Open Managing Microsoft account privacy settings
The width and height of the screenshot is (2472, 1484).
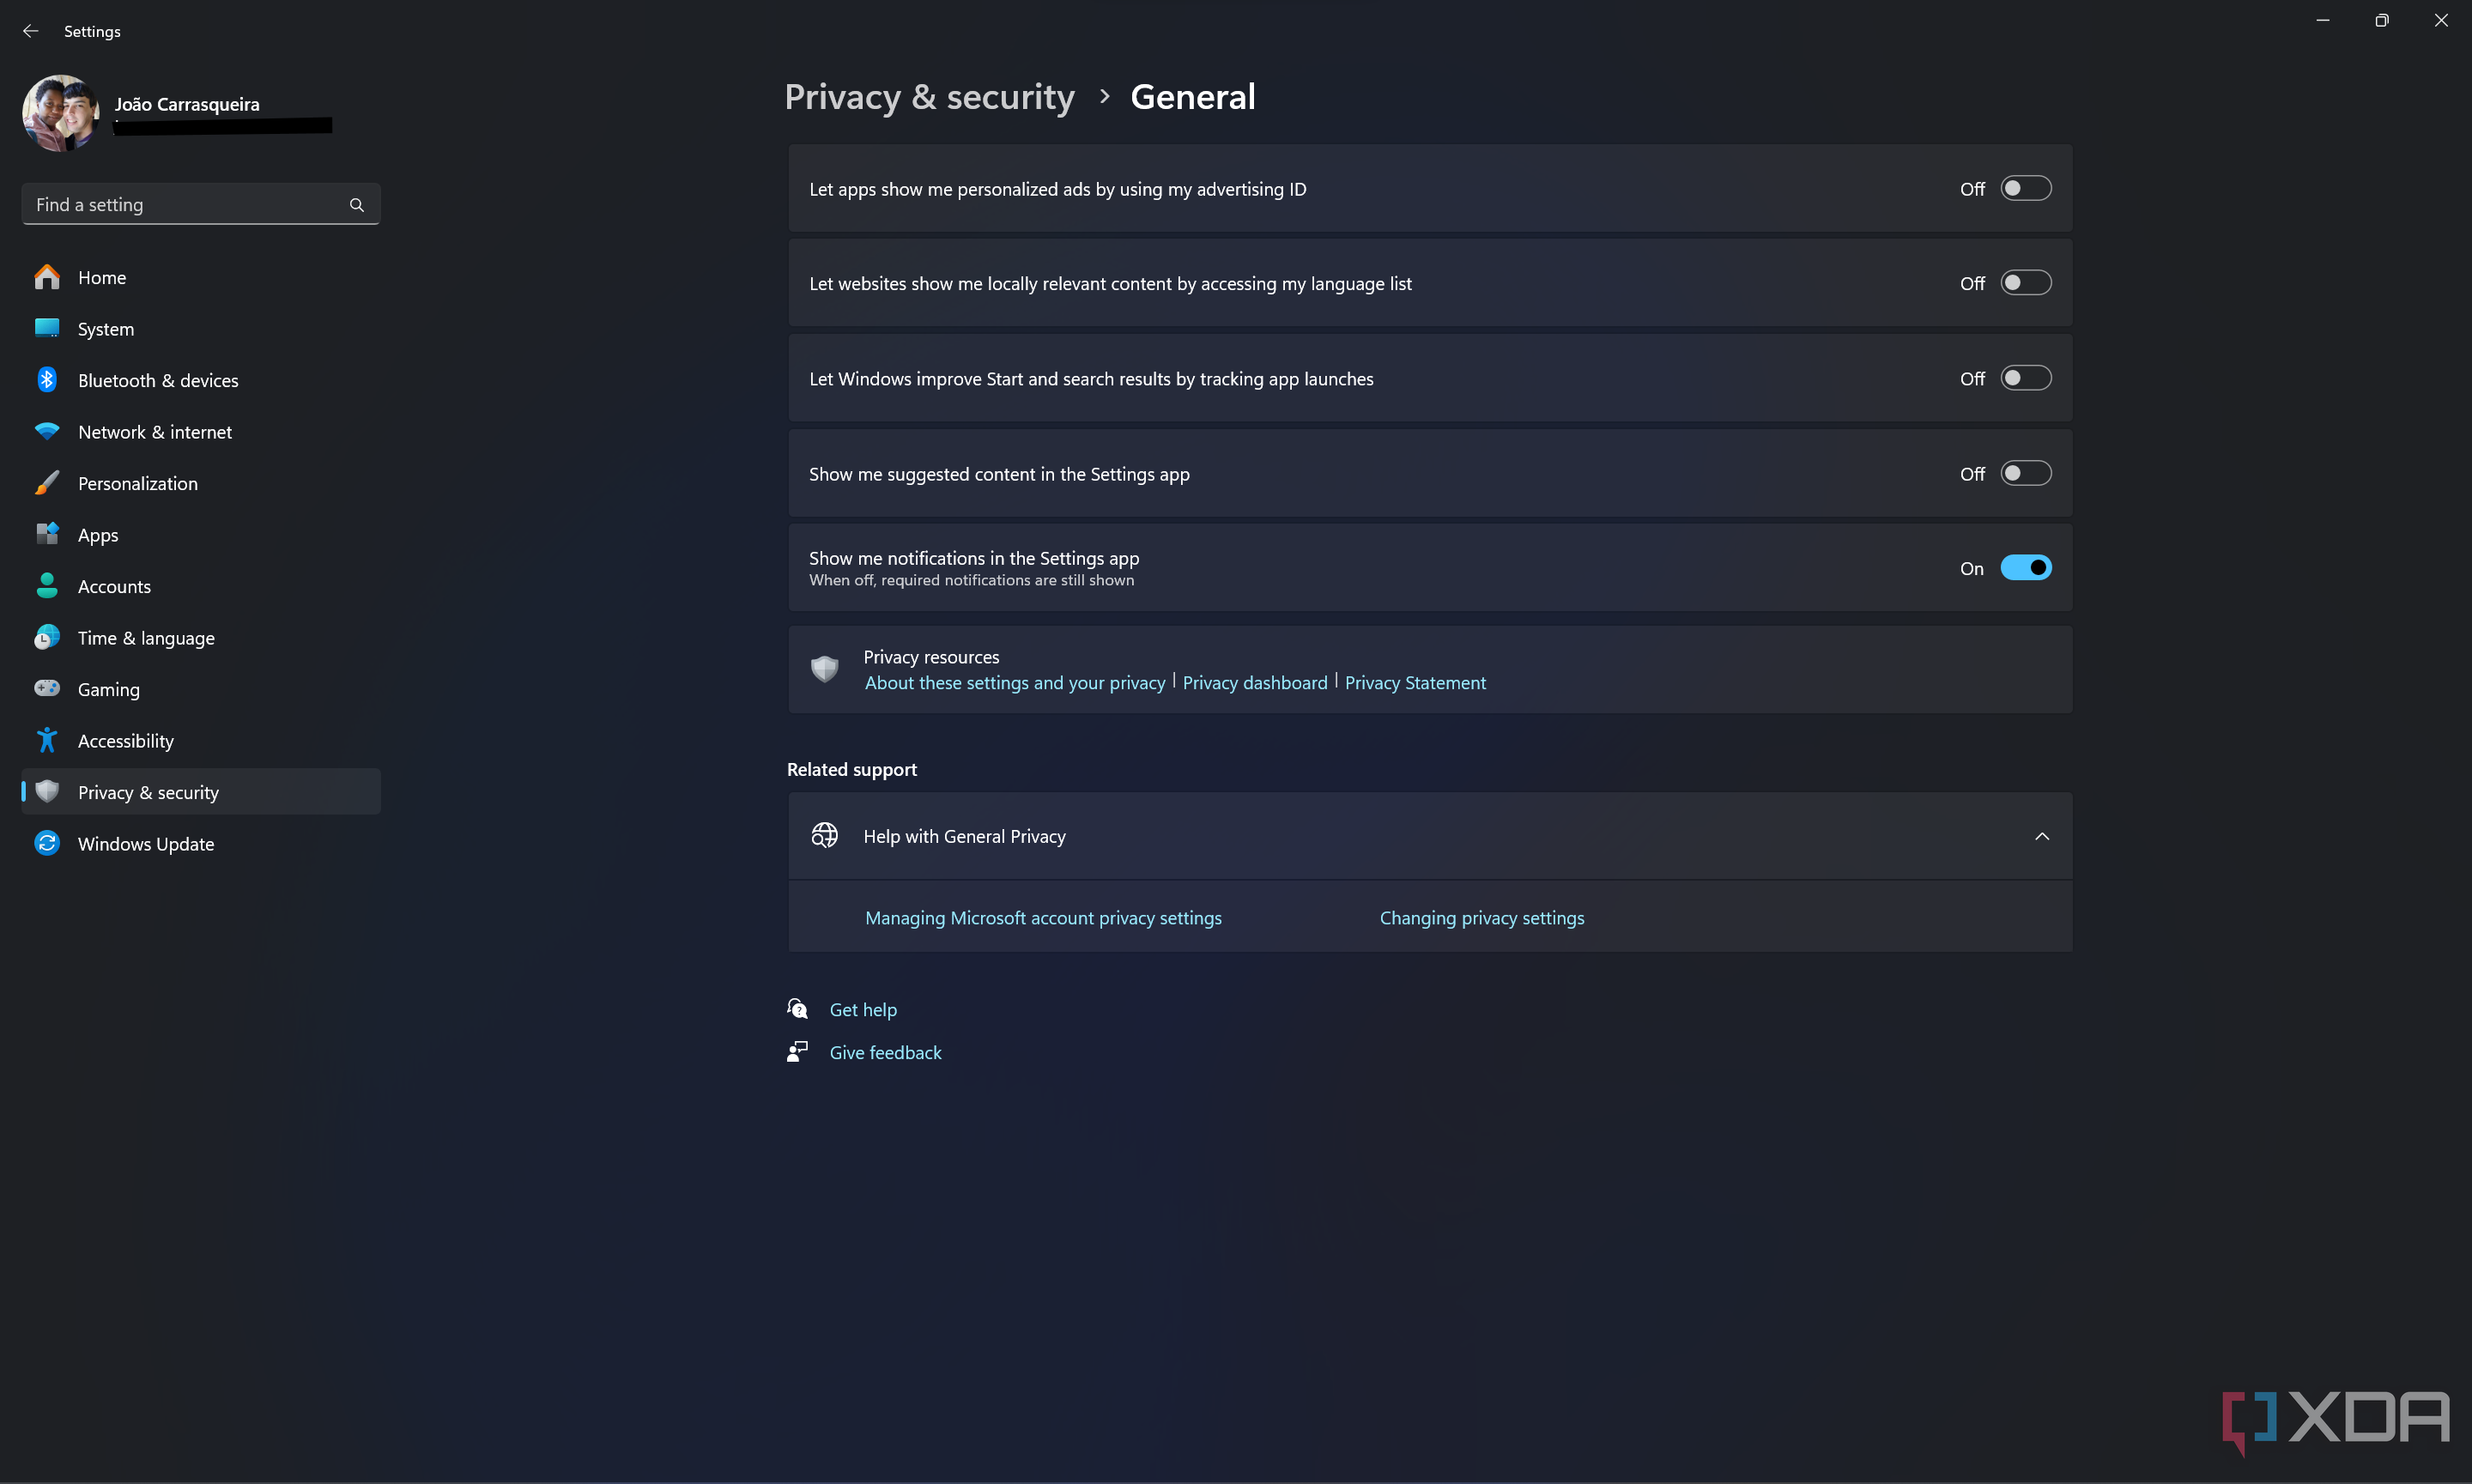click(1042, 917)
